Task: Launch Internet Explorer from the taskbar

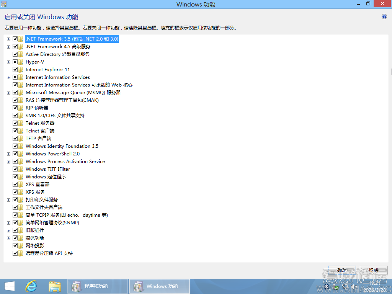Action: click(x=31, y=286)
